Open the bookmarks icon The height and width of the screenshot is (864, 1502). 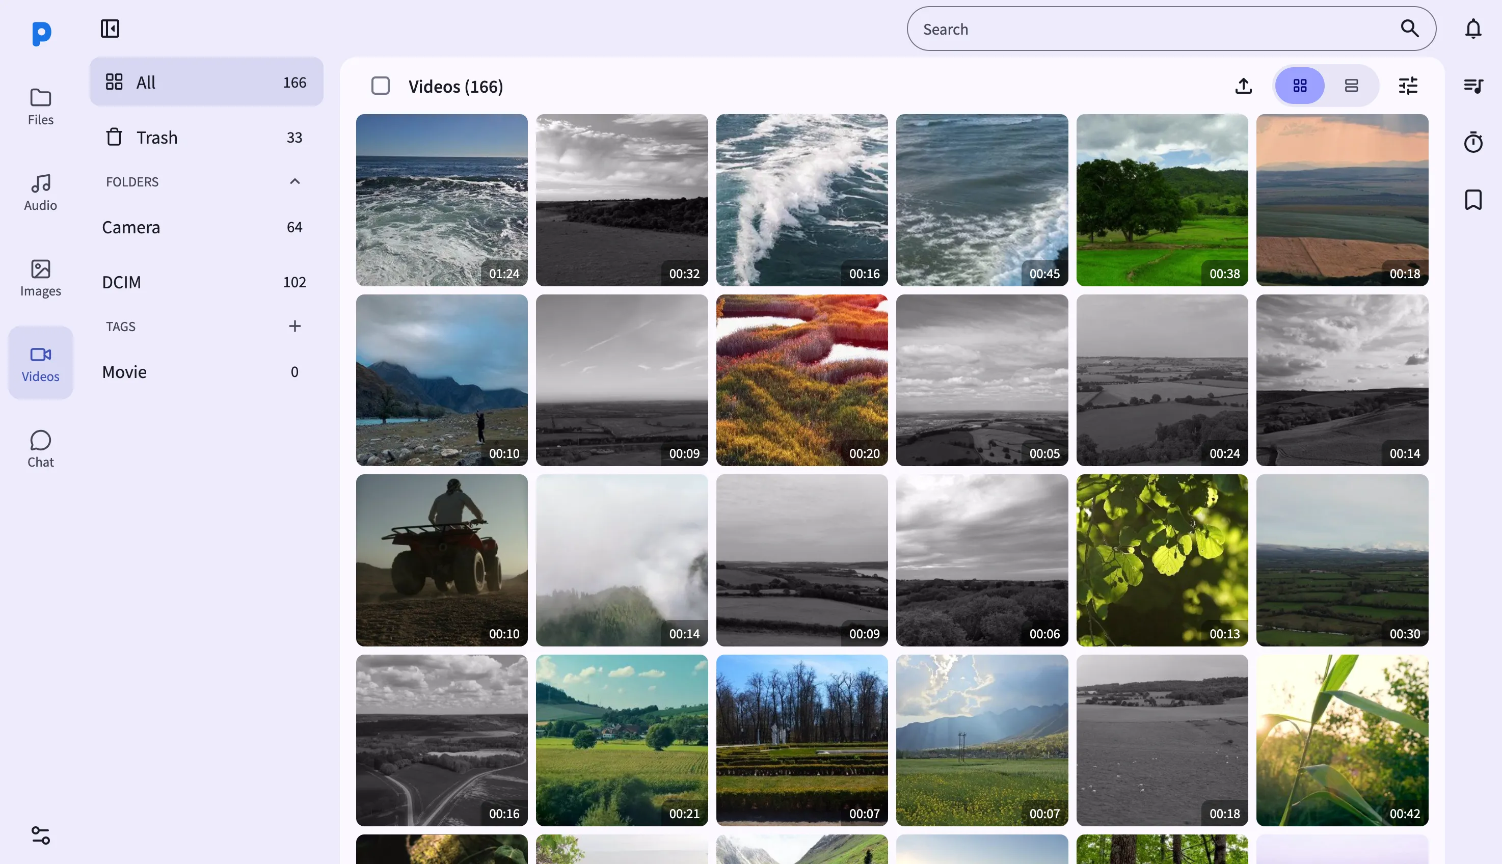point(1473,200)
